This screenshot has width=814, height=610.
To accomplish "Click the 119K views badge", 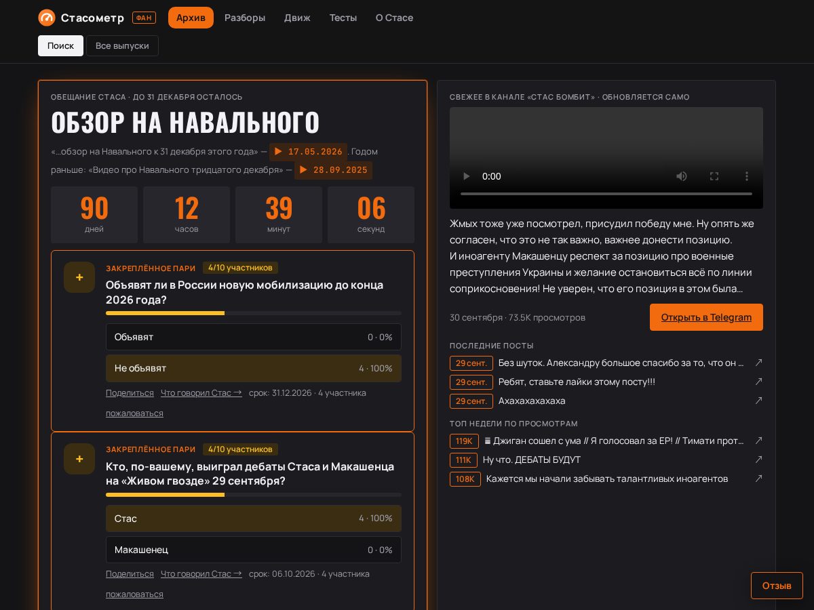I will click(x=464, y=441).
